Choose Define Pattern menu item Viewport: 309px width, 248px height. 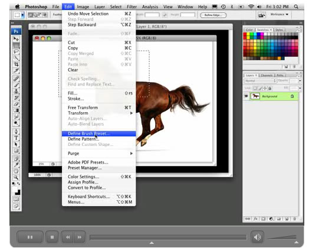(x=99, y=139)
